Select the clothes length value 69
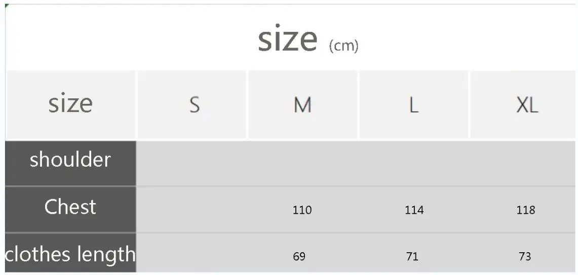Viewport: 578px width, 275px height. click(299, 256)
